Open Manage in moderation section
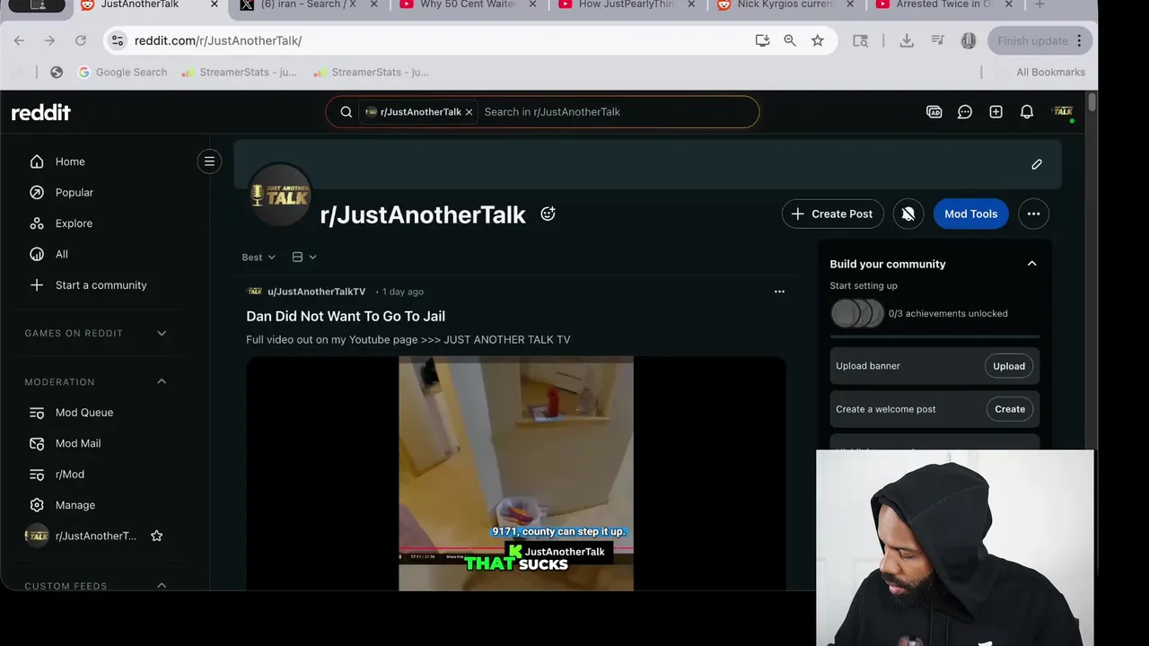Screen dimensions: 1149x646 [75, 505]
